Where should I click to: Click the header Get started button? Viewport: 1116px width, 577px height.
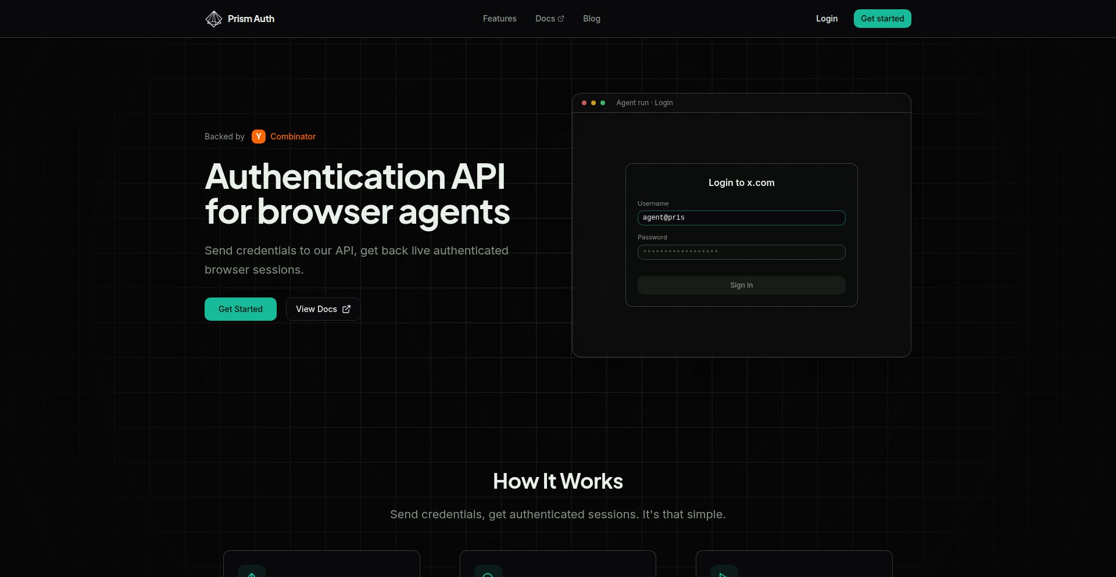[x=882, y=19]
